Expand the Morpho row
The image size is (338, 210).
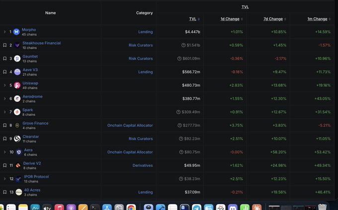point(5,32)
